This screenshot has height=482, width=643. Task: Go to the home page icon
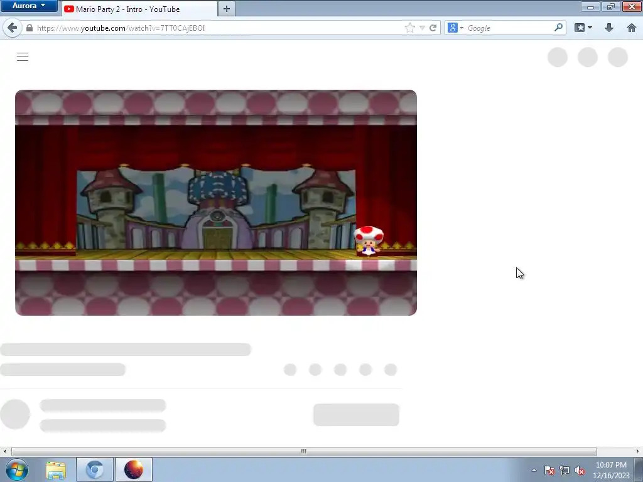point(632,28)
